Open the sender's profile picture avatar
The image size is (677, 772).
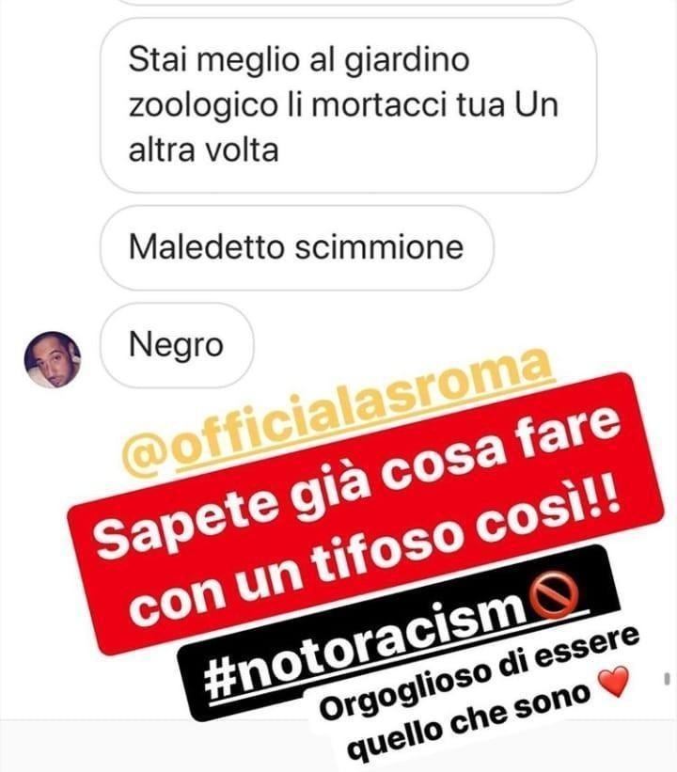pos(53,359)
